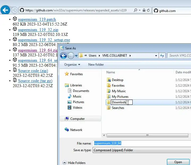This screenshot has height=165, width=191.
Task: Click the New folder button
Action: tap(96, 65)
